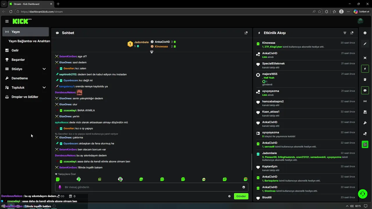Click the 'Bir mesaj gönderin' input field
372x209 pixels.
click(152, 187)
